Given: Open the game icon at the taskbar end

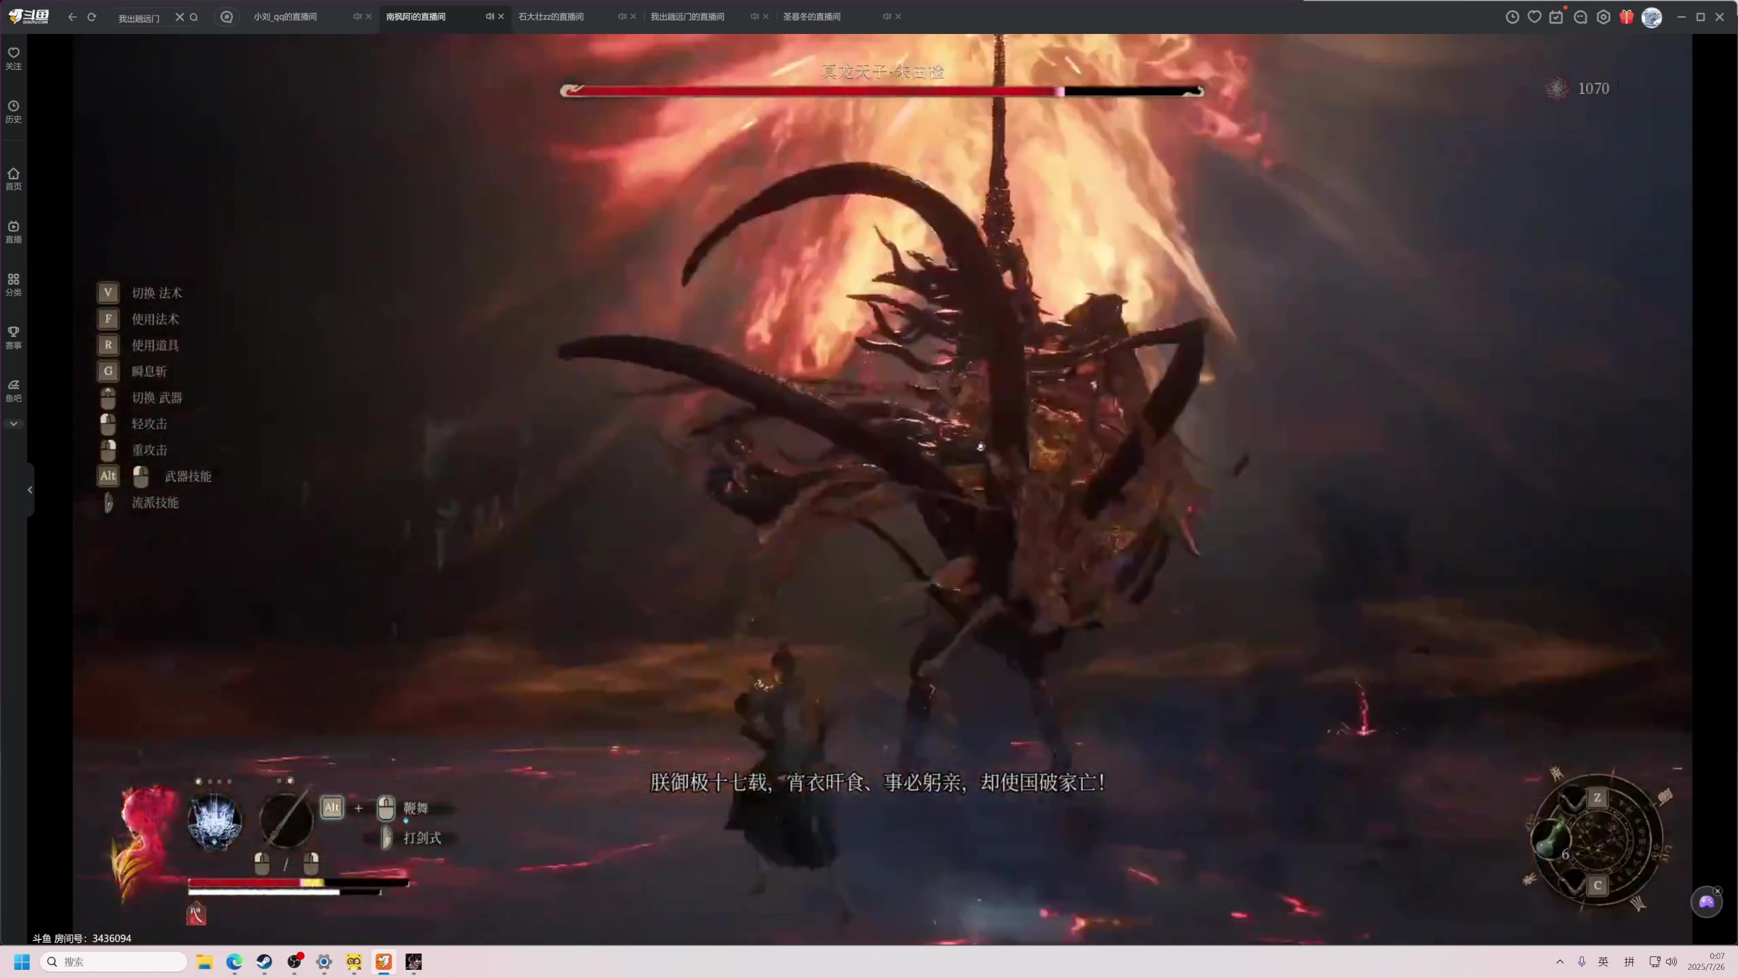Looking at the screenshot, I should 413,962.
